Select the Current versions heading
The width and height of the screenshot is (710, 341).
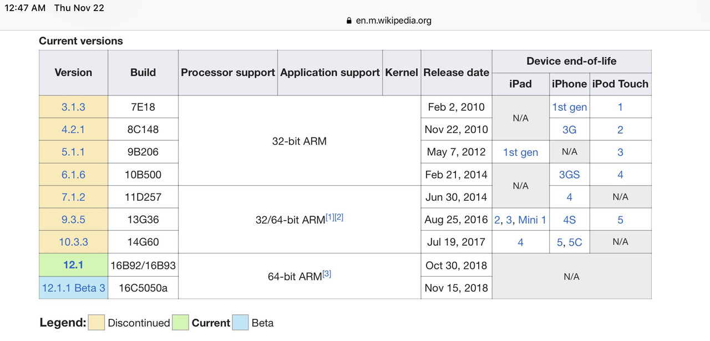point(81,41)
